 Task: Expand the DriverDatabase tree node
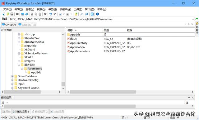point(12,76)
